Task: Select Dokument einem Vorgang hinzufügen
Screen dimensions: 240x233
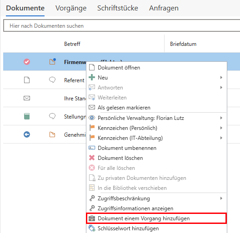Action: [156, 218]
